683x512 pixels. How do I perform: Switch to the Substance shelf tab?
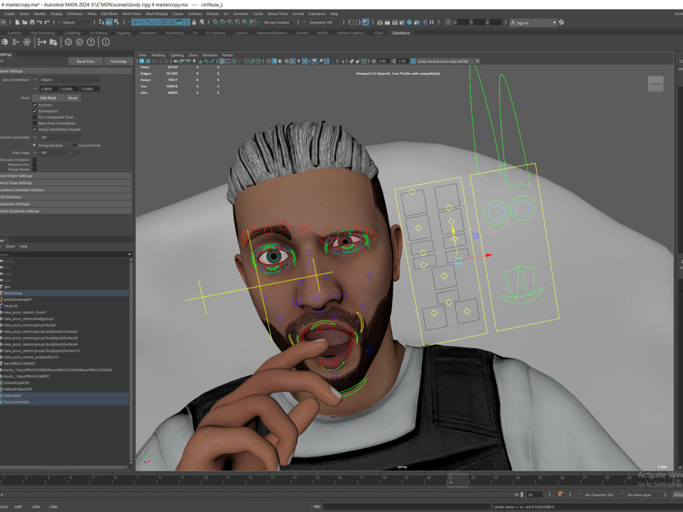click(401, 33)
